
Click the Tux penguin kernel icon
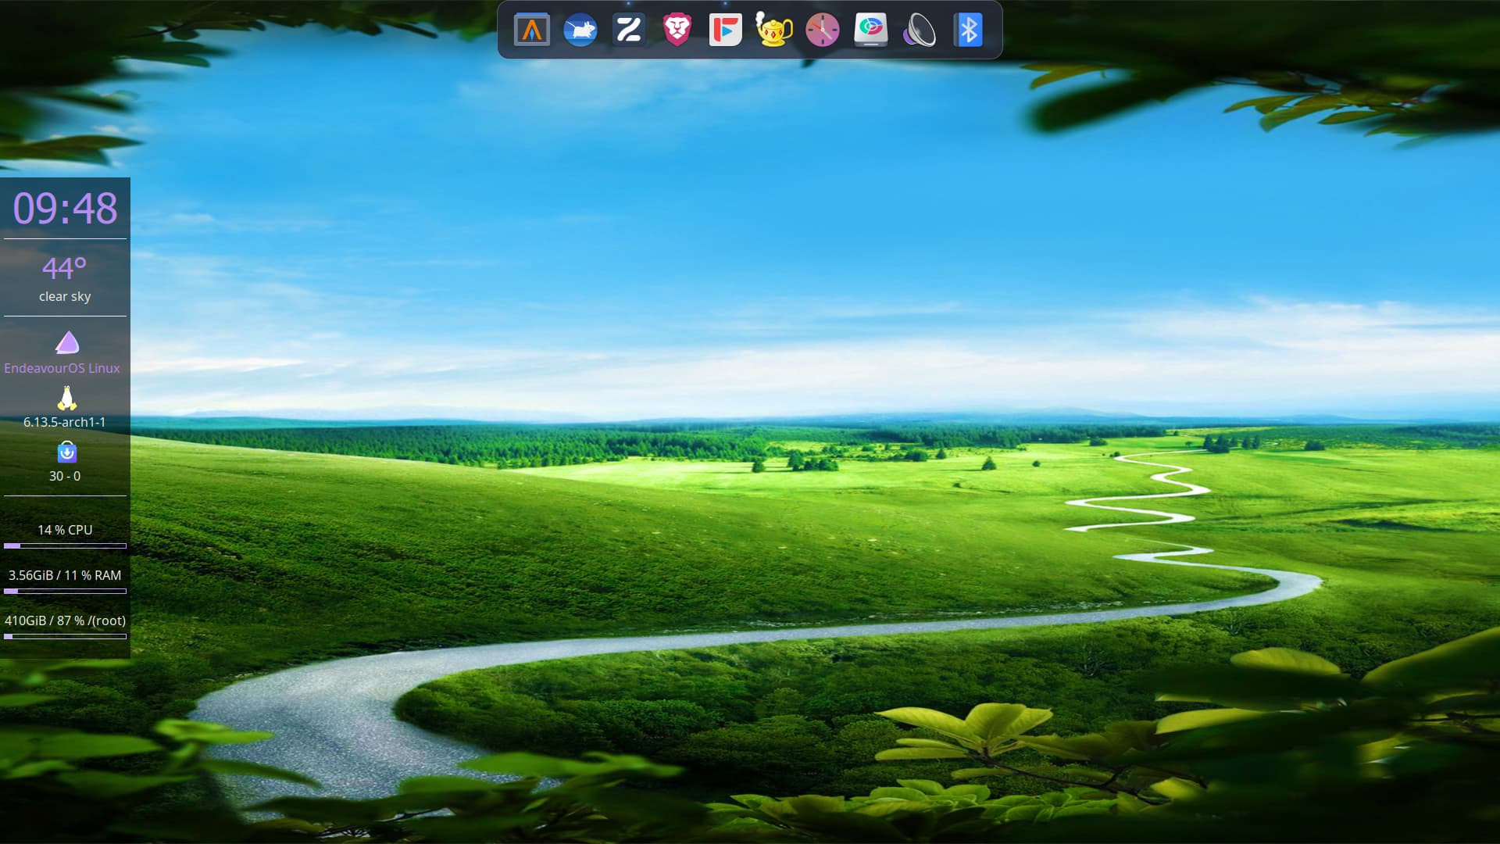(67, 398)
